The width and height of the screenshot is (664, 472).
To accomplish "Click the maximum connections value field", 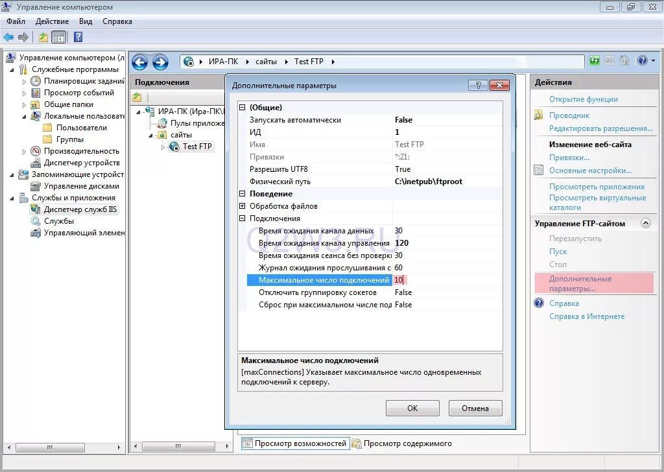I will point(447,280).
